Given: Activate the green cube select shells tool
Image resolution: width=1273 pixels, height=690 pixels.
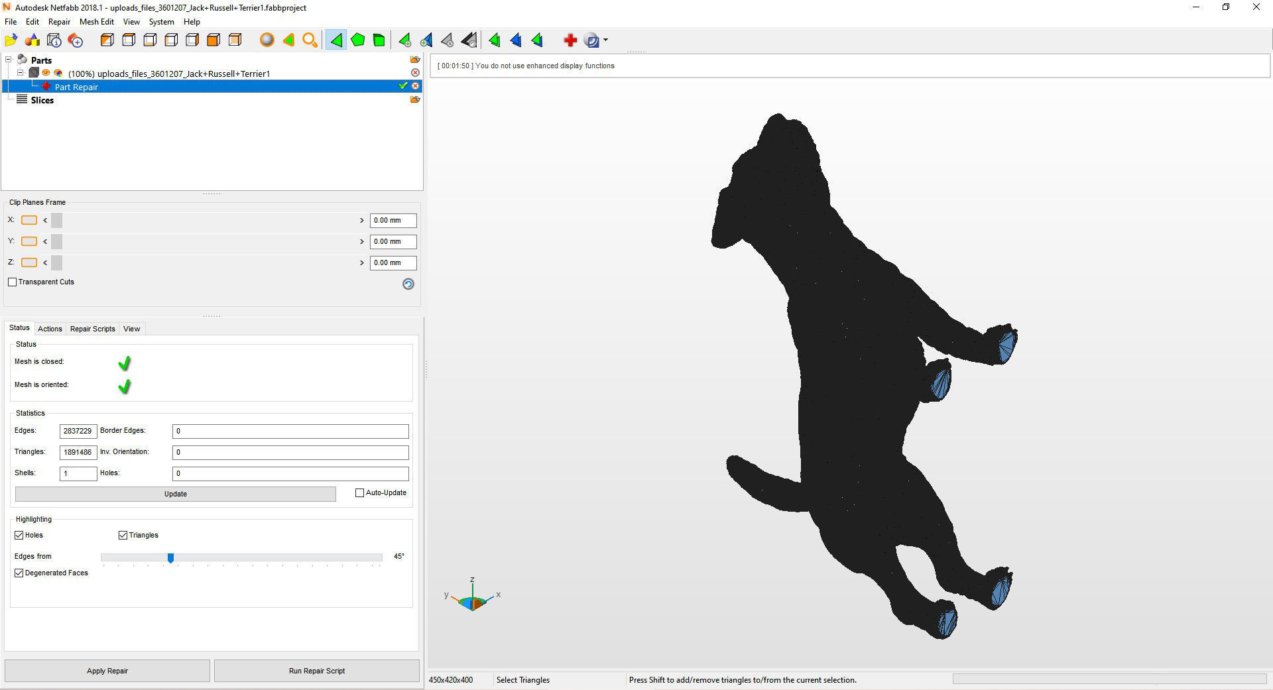Looking at the screenshot, I should tap(379, 40).
